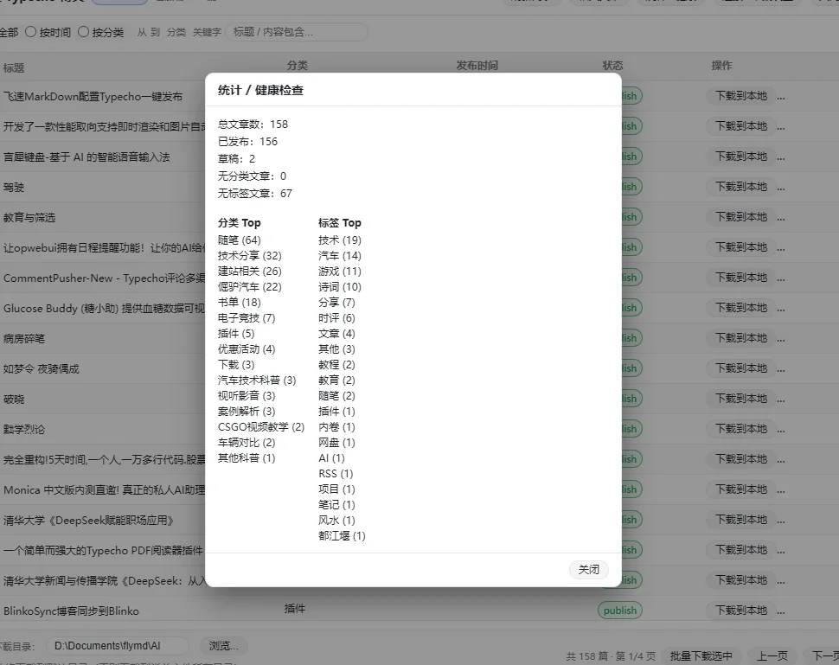Close the statistics dialog with 关闭 button
This screenshot has width=839, height=665.
(588, 570)
